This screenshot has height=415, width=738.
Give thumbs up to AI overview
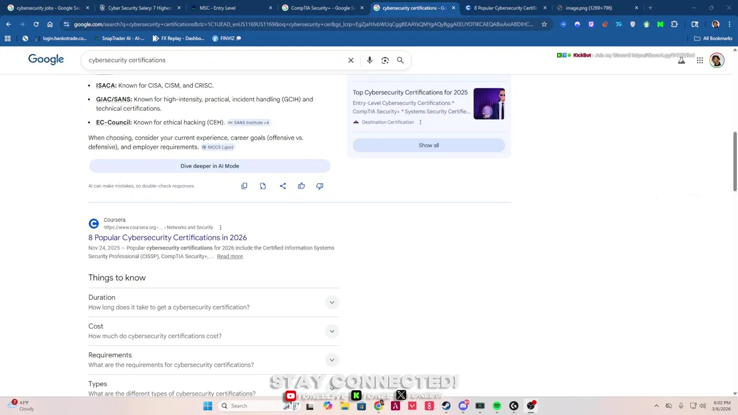(x=301, y=186)
